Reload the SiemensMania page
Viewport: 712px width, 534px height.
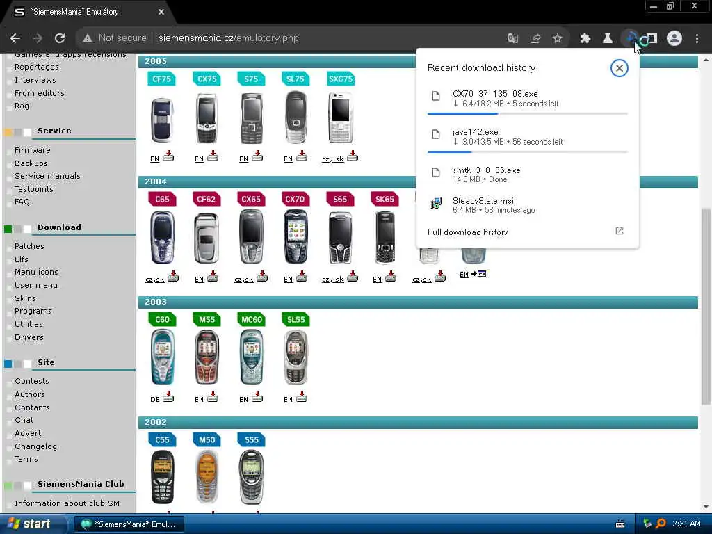point(60,38)
